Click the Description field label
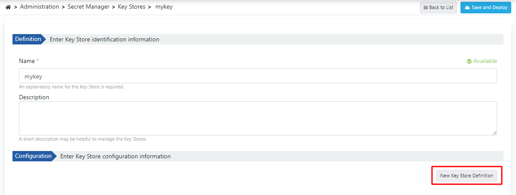The image size is (516, 195). pyautogui.click(x=34, y=97)
